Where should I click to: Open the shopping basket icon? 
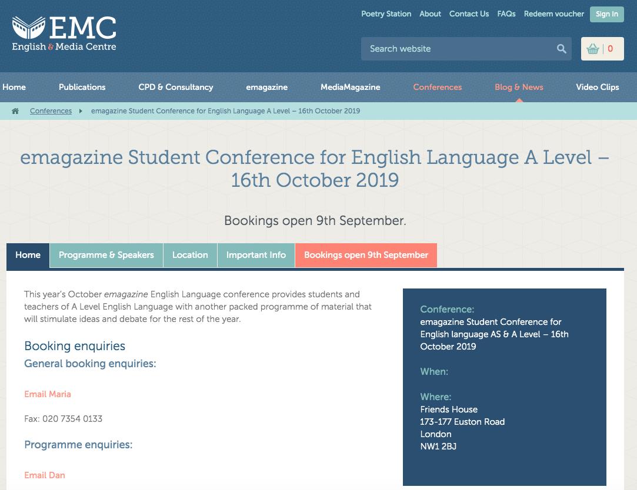[x=593, y=49]
